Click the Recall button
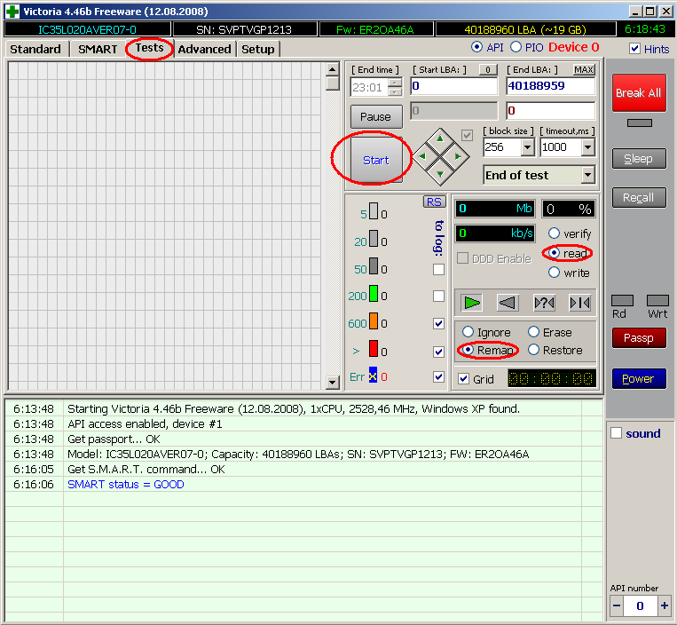The height and width of the screenshot is (625, 677). tap(639, 197)
